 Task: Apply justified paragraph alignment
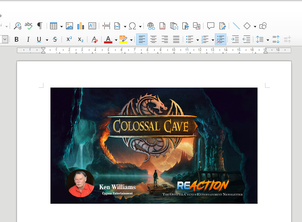tap(176, 39)
